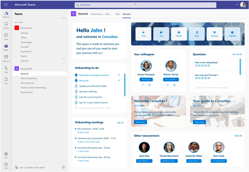Open the Recruitment channel

click(26, 92)
